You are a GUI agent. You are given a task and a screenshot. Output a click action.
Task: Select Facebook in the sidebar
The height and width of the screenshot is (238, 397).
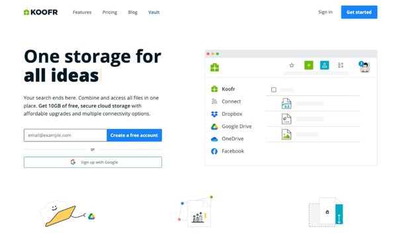pos(228,151)
